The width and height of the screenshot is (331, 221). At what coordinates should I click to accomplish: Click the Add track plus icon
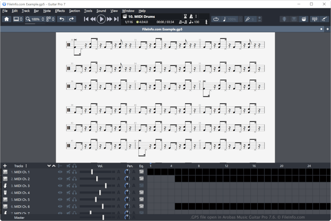[x=5, y=166]
